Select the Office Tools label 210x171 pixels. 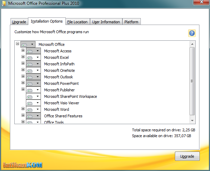(x=54, y=122)
